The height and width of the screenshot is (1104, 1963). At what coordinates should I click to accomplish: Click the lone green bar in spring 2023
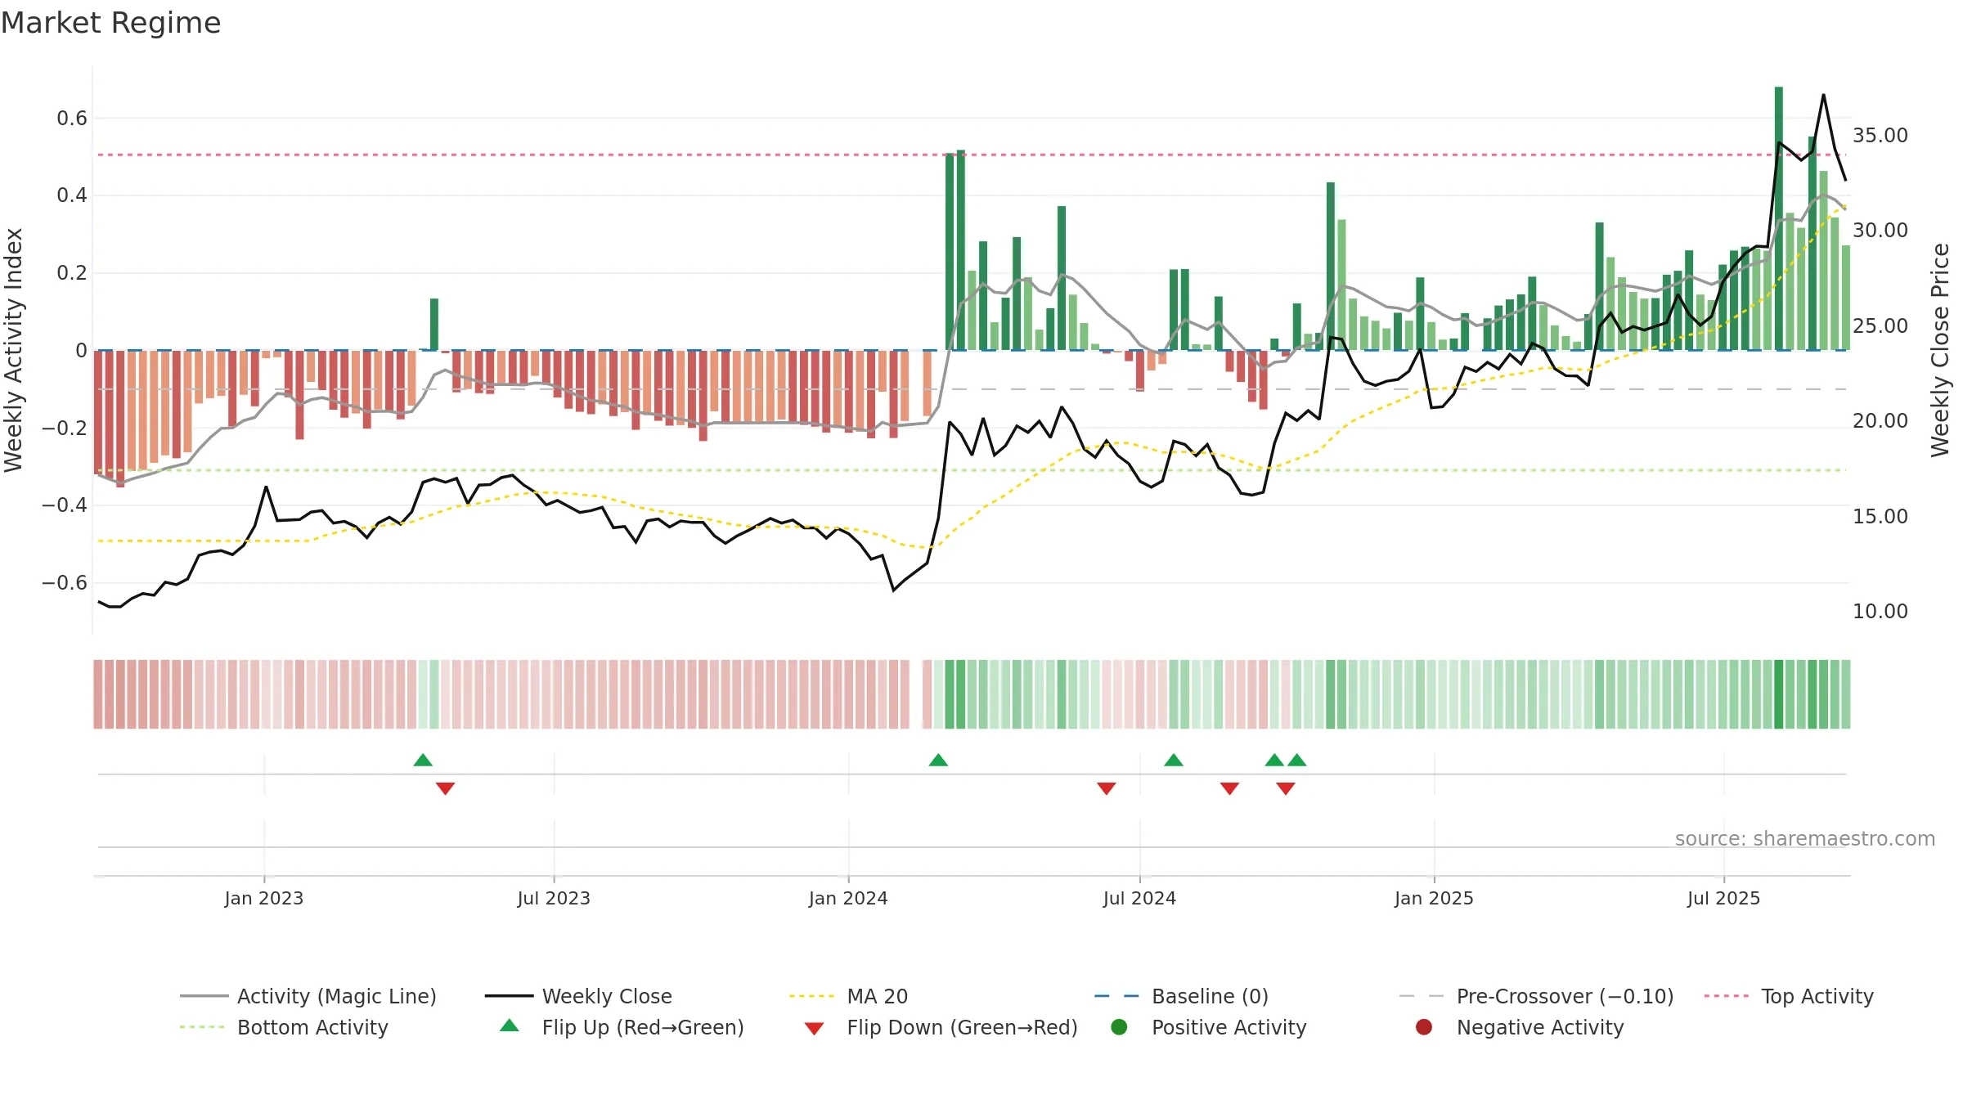click(434, 325)
